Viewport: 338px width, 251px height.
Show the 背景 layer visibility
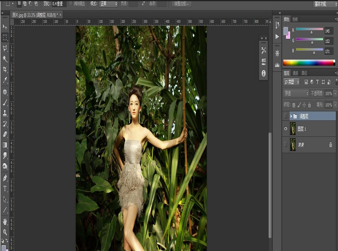coord(285,144)
